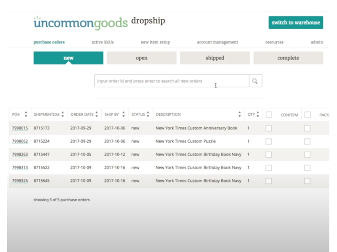Image resolution: width=337 pixels, height=252 pixels.
Task: Click the switch to warehouse button
Action: [x=296, y=22]
